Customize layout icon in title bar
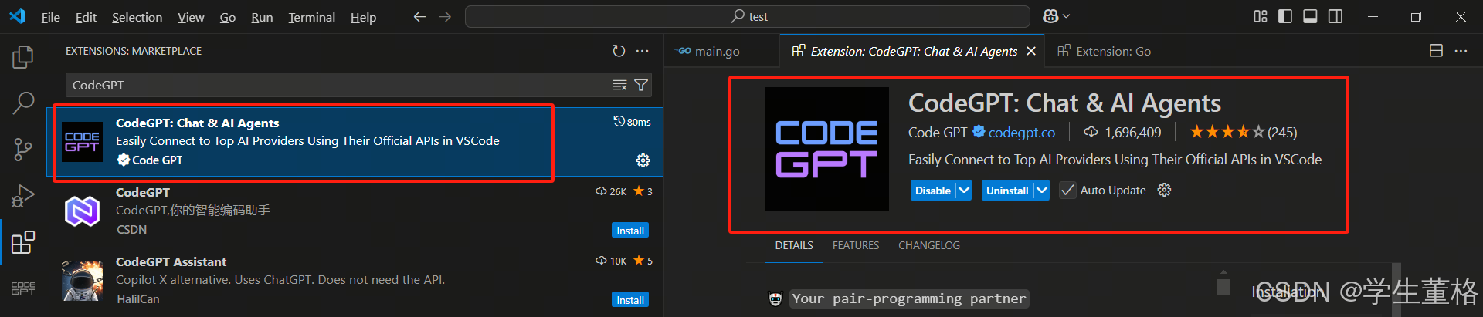Image resolution: width=1483 pixels, height=317 pixels. click(x=1261, y=16)
